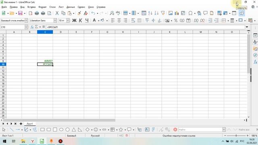258x145 pixels.
Task: Click the Save document icon
Action: [x=20, y=13]
